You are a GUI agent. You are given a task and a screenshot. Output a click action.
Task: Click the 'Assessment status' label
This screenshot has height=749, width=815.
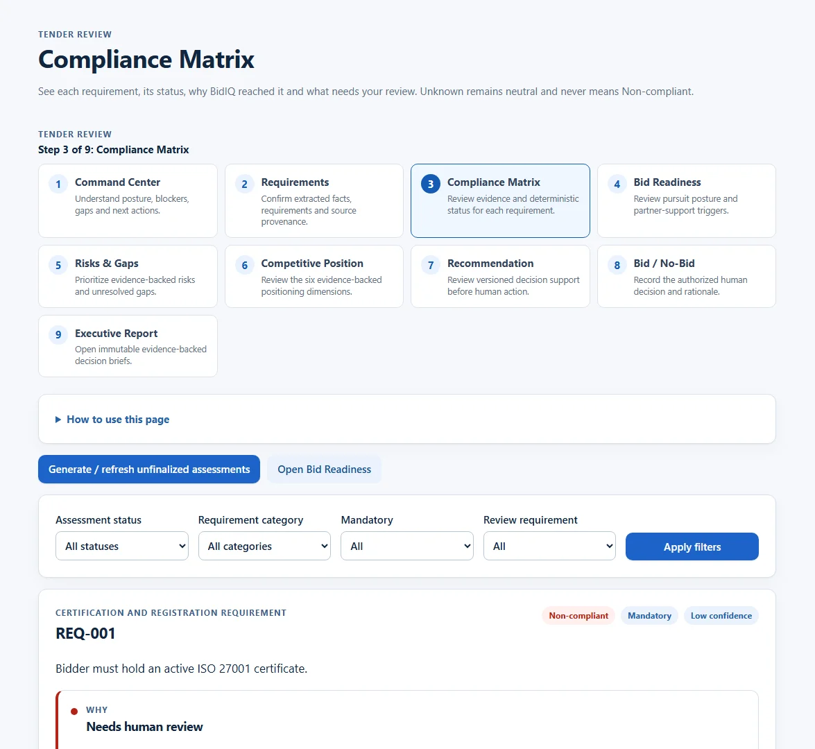click(98, 519)
